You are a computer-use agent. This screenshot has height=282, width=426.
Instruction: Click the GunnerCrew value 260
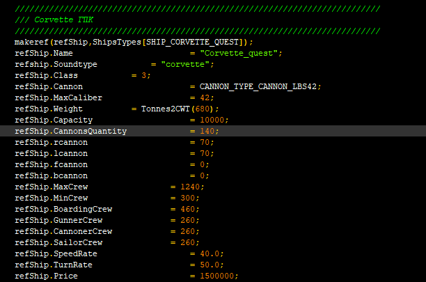(x=188, y=220)
